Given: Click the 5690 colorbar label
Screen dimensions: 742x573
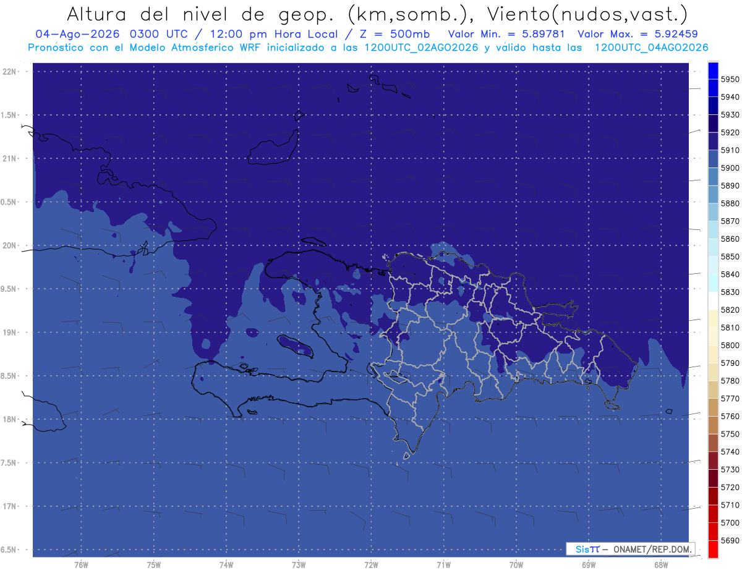Looking at the screenshot, I should coord(730,541).
